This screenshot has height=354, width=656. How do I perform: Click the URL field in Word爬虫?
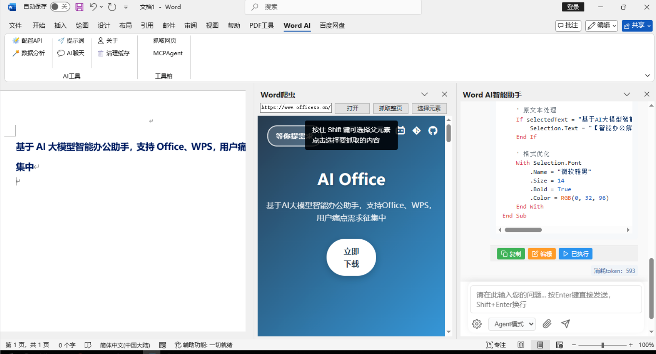pos(296,108)
